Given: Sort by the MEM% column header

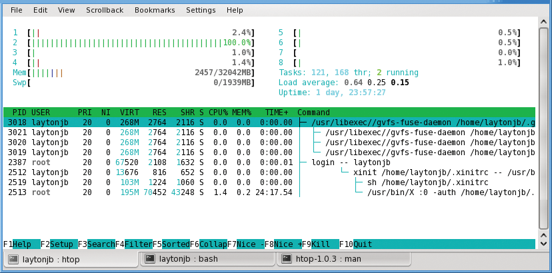Looking at the screenshot, I should click(x=241, y=113).
